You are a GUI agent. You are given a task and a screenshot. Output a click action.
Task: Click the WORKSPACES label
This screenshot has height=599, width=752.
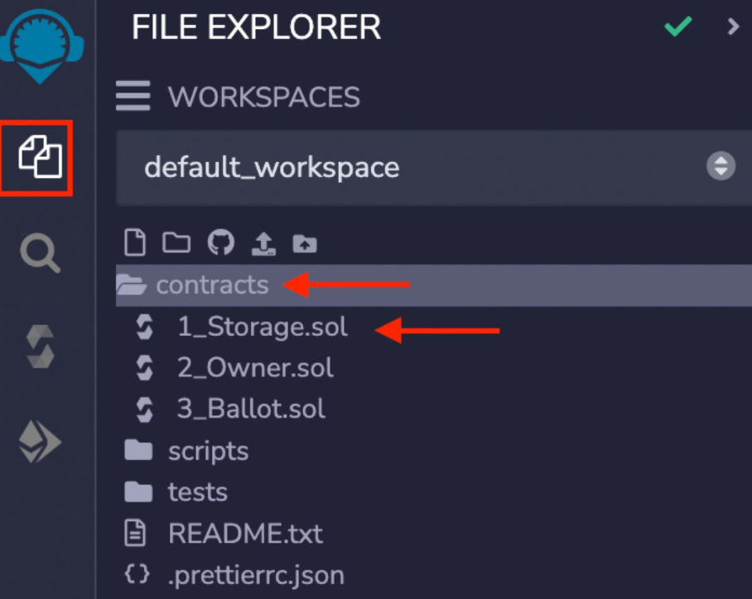[x=263, y=97]
